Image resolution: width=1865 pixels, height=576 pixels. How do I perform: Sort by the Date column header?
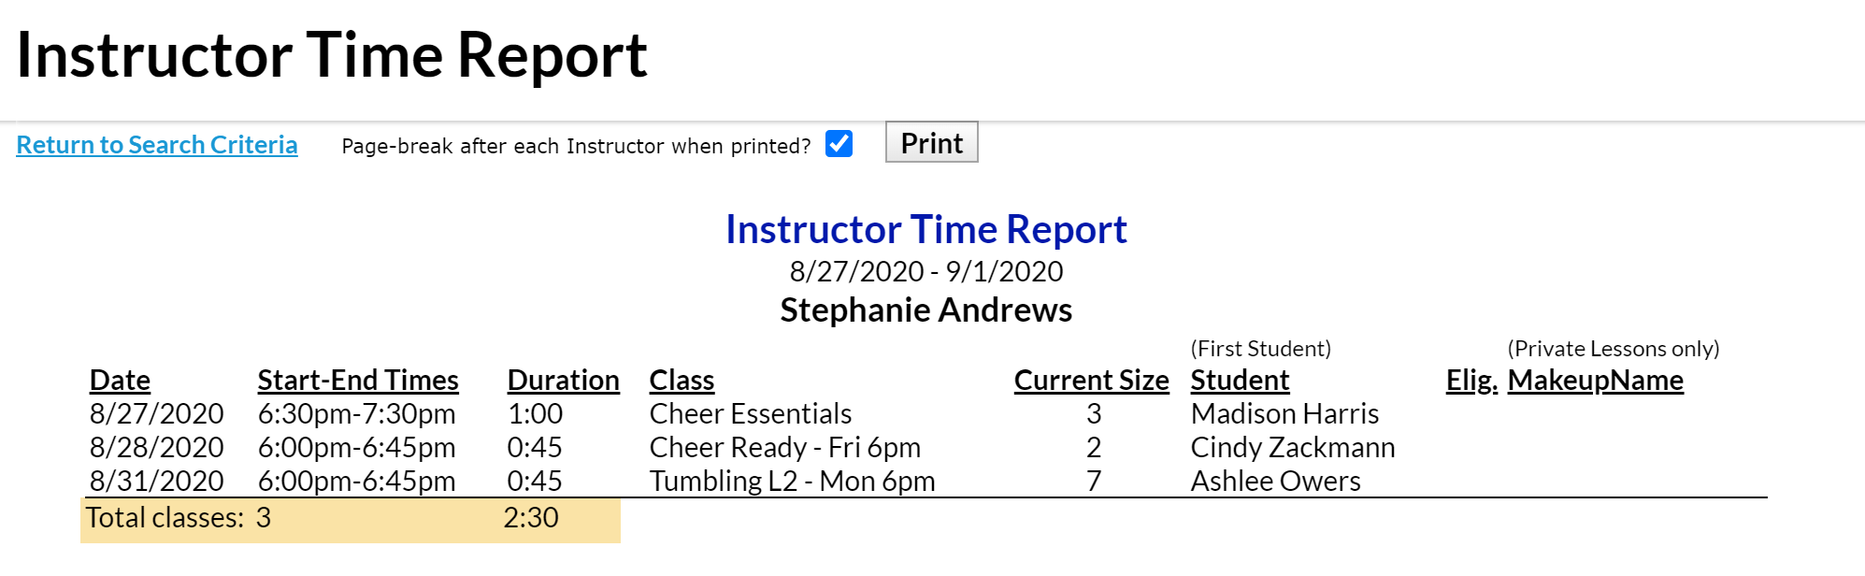coord(120,381)
